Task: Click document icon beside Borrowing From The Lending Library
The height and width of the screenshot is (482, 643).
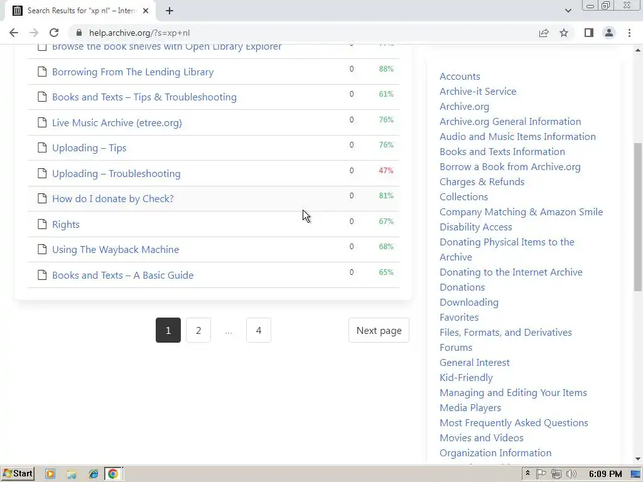Action: click(42, 72)
